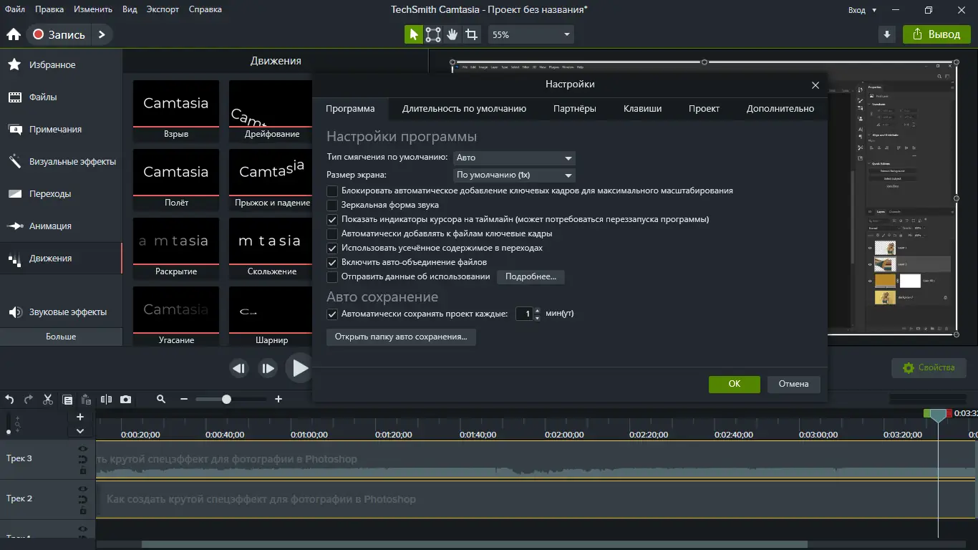Click the Cut (scissors) icon in timeline toolbar

point(48,400)
